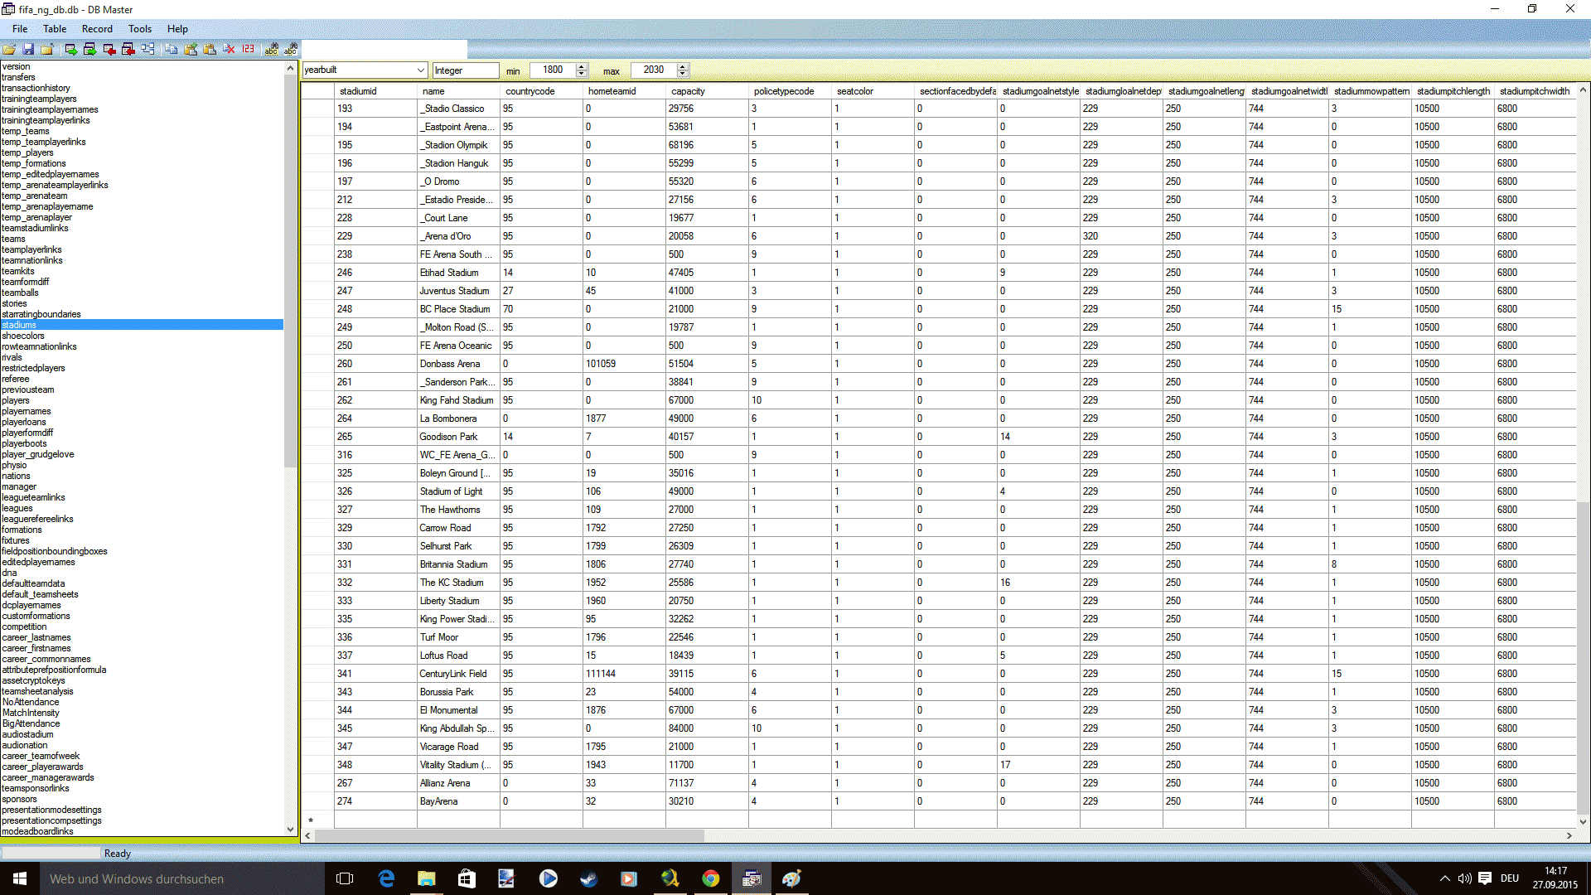This screenshot has height=895, width=1591.
Task: Click the Etihad Stadium name cell
Action: (x=458, y=273)
